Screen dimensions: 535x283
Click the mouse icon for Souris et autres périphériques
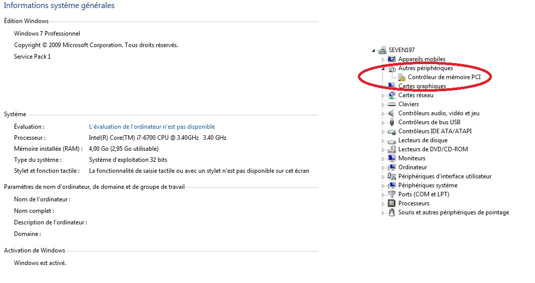point(392,212)
